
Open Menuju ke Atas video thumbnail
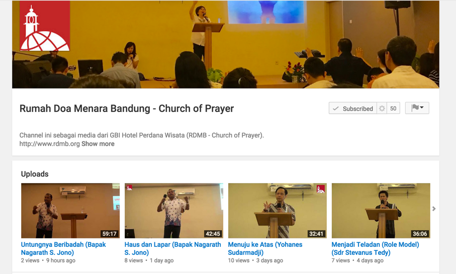click(x=278, y=210)
